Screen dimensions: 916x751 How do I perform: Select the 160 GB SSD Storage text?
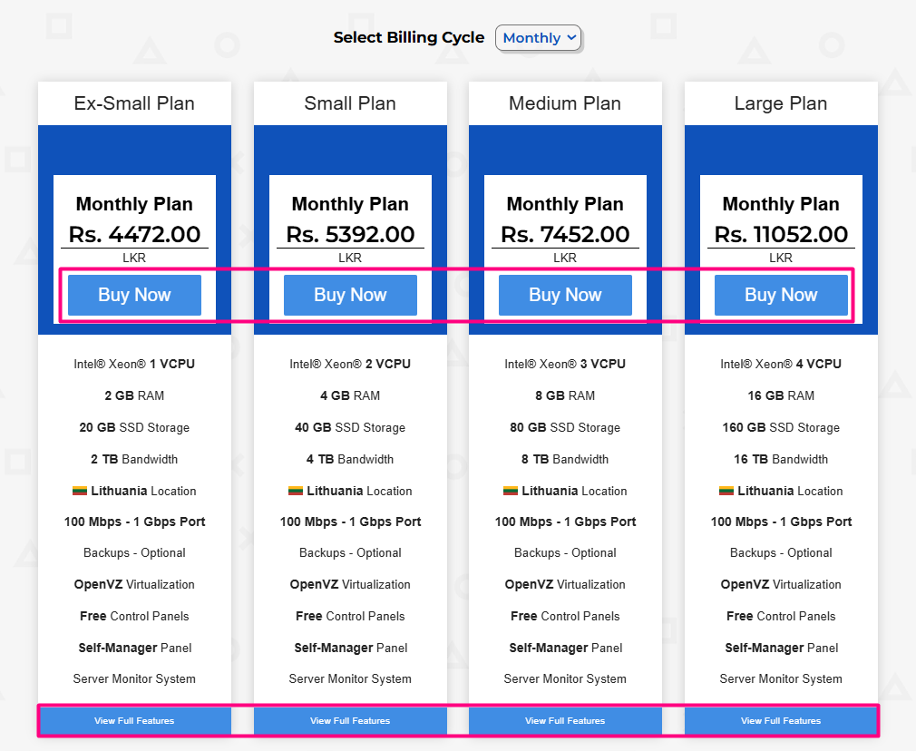pos(781,427)
